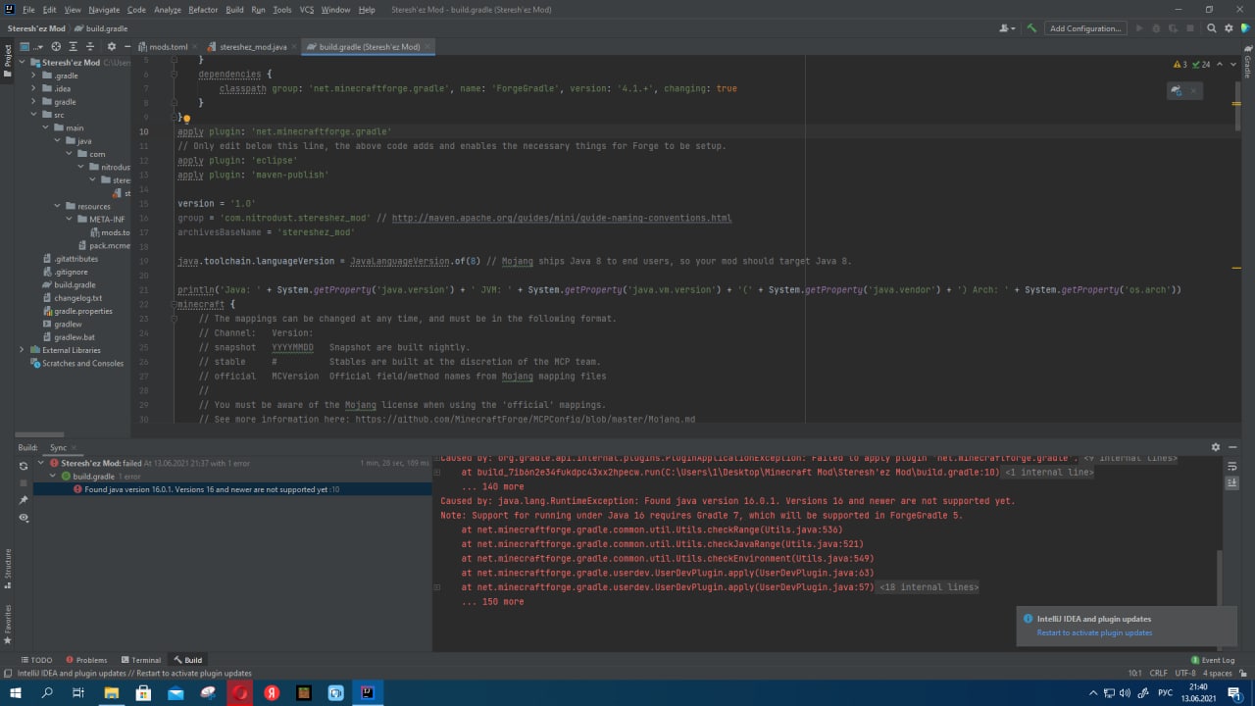Open File Explorer in taskbar

tap(111, 692)
